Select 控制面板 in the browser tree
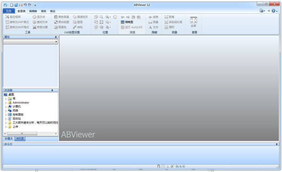 18,115
